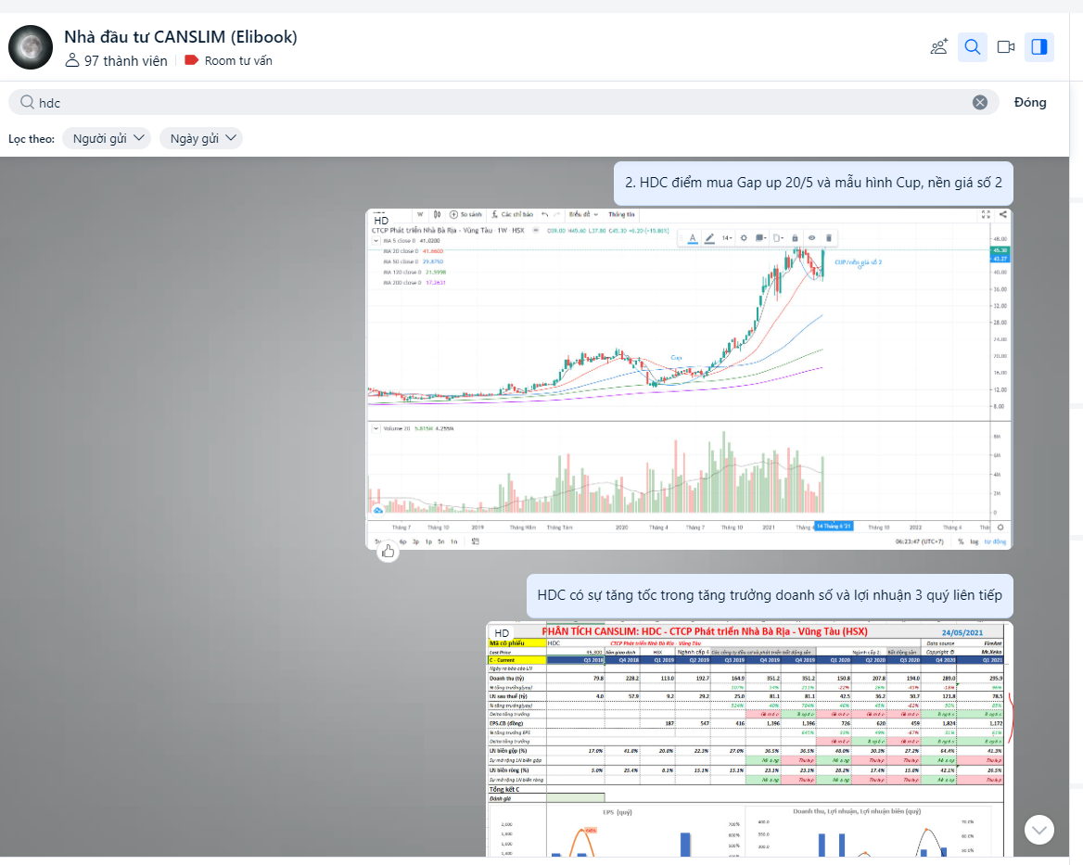Click the add member icon in header
The image size is (1083, 865).
pyautogui.click(x=938, y=47)
